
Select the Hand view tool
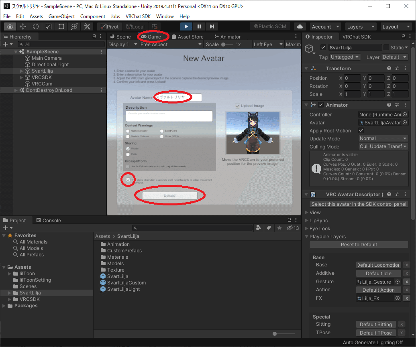click(x=10, y=26)
